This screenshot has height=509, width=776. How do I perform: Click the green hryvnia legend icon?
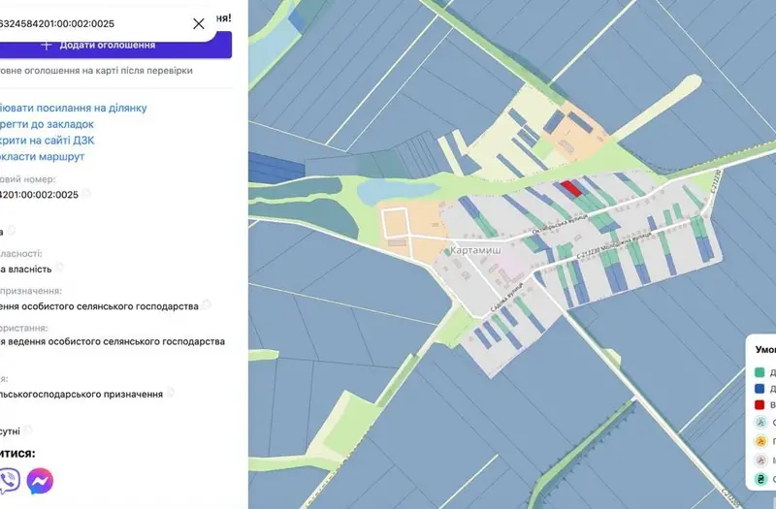[x=760, y=479]
